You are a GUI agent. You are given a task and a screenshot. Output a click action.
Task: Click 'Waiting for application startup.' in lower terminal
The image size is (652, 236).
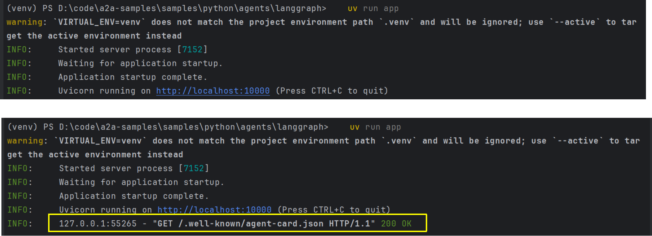(x=141, y=182)
